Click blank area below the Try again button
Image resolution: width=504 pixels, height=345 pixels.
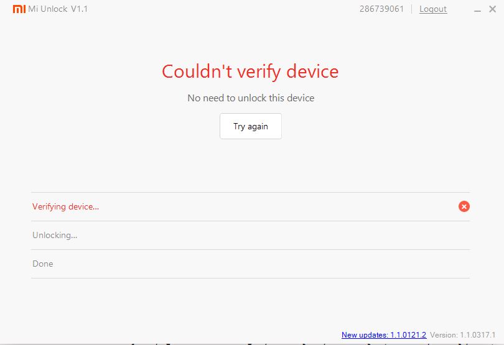(x=250, y=165)
